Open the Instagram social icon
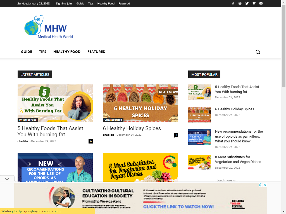 240,3
